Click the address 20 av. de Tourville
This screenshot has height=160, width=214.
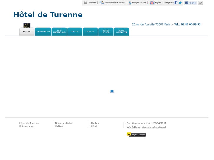(151, 24)
